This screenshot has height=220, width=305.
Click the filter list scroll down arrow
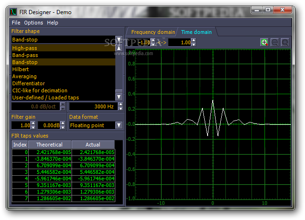(119, 97)
